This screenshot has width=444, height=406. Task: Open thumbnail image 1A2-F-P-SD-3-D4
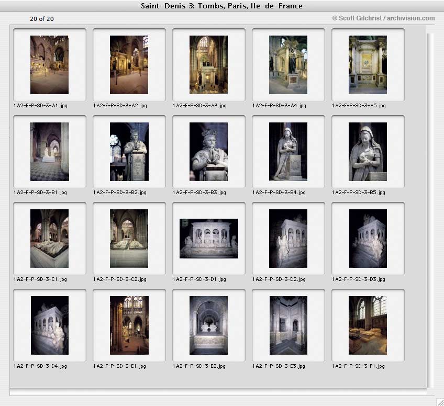[50, 325]
